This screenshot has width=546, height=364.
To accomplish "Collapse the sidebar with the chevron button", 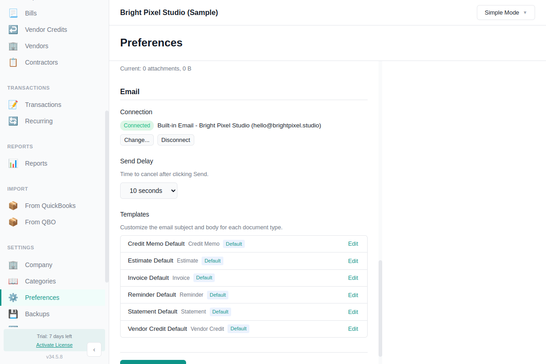I will (94, 349).
